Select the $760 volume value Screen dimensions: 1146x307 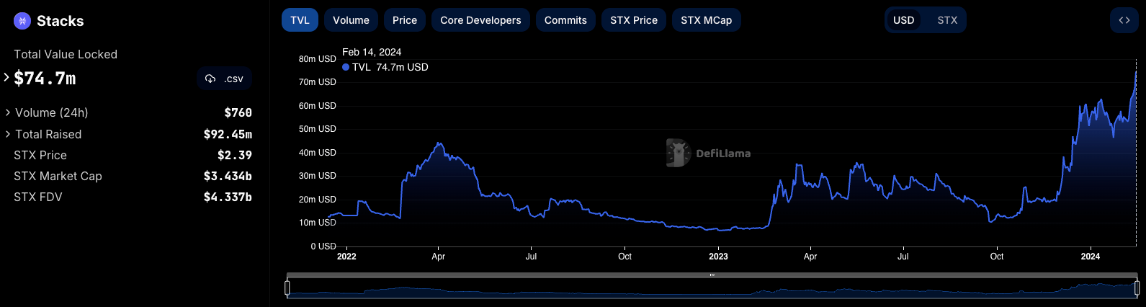pos(238,112)
